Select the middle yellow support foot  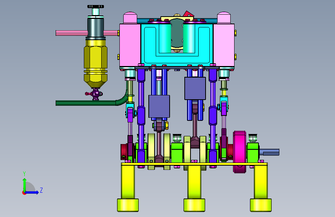tap(194, 205)
